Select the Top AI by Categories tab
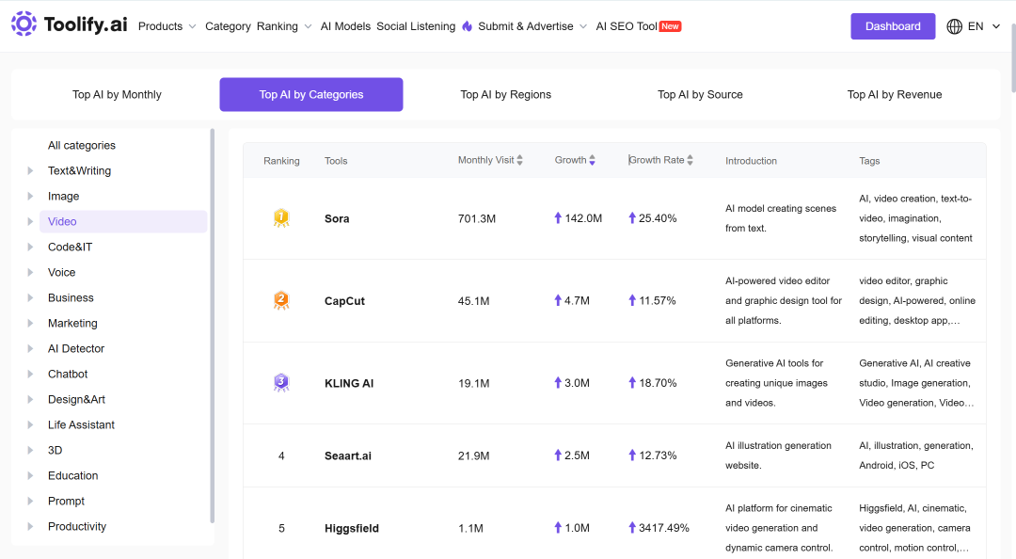Image resolution: width=1016 pixels, height=559 pixels. (311, 95)
